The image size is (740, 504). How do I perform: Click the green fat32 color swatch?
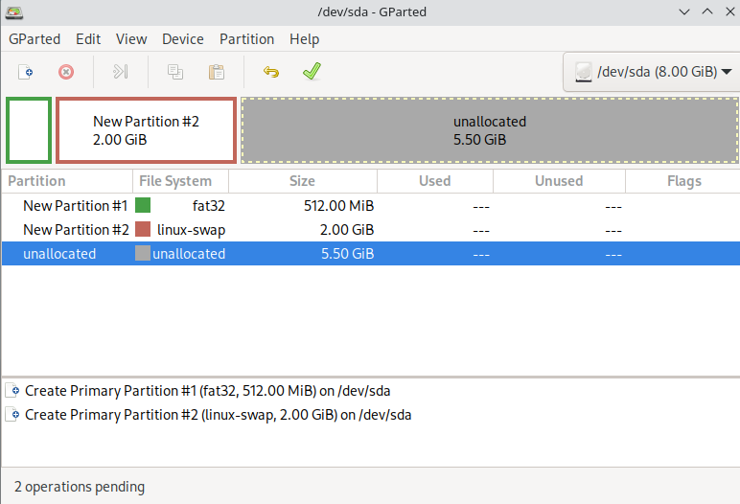(143, 205)
